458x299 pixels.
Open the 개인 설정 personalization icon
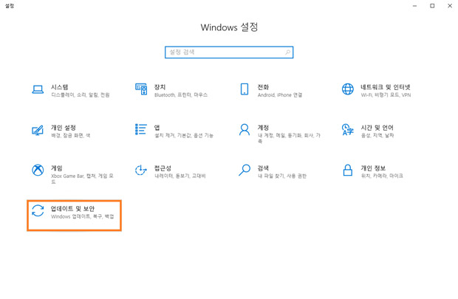click(38, 130)
